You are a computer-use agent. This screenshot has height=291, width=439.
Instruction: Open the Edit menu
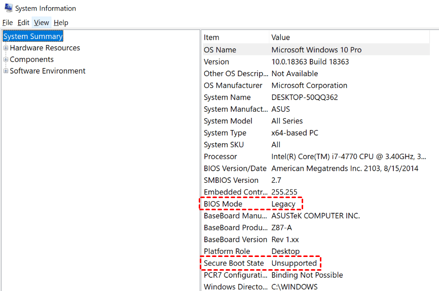click(23, 22)
